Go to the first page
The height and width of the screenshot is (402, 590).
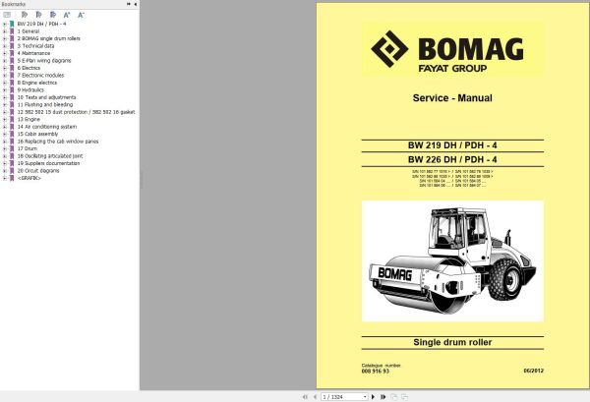tap(305, 397)
